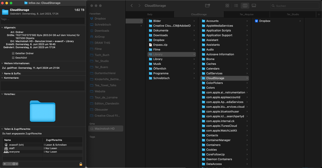The height and width of the screenshot is (168, 322).
Task: Open the Dropbox folder in the last column
Action: [264, 21]
